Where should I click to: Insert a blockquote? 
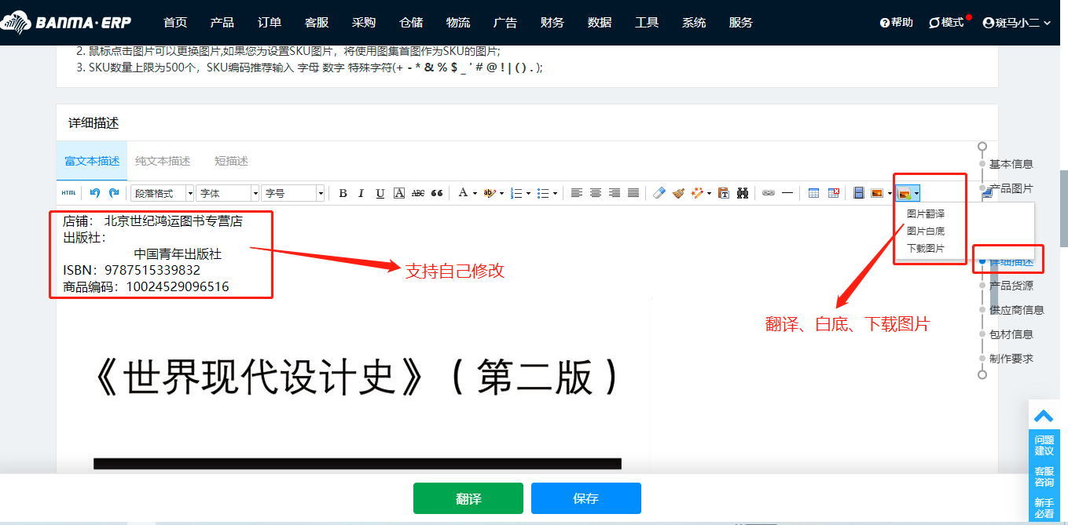[x=437, y=193]
